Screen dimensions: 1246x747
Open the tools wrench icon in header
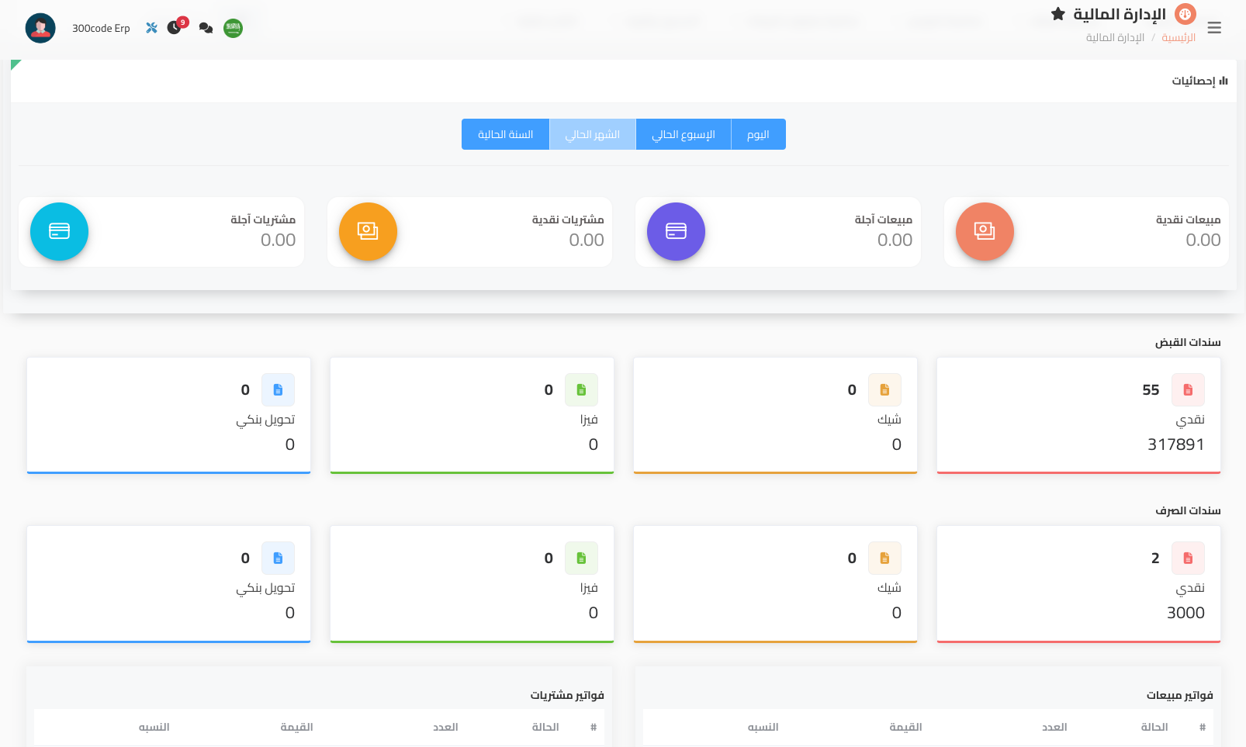pyautogui.click(x=151, y=28)
